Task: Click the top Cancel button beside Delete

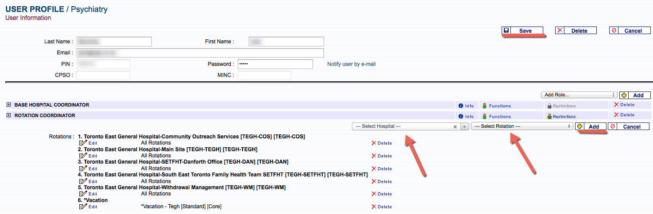Action: coord(629,31)
